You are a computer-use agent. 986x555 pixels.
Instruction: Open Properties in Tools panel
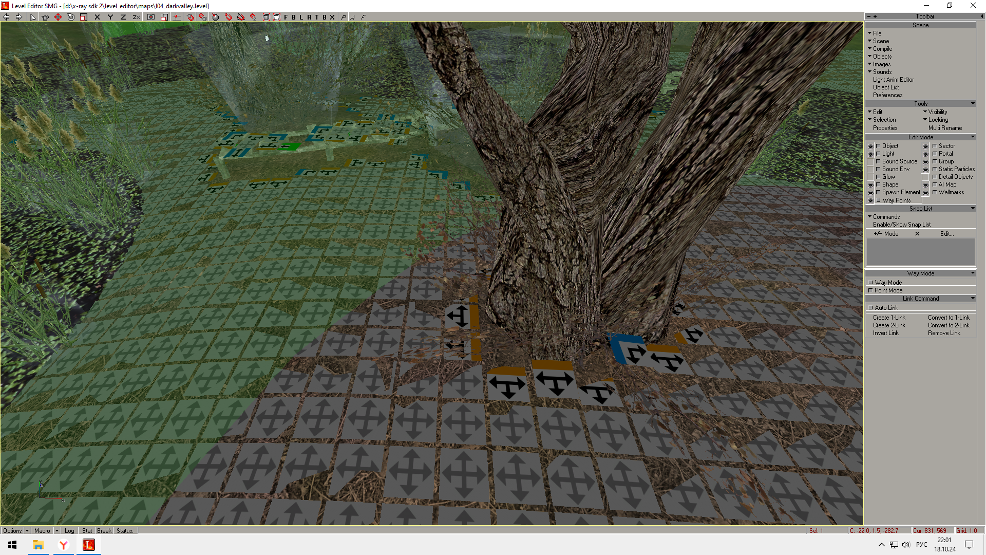[885, 128]
